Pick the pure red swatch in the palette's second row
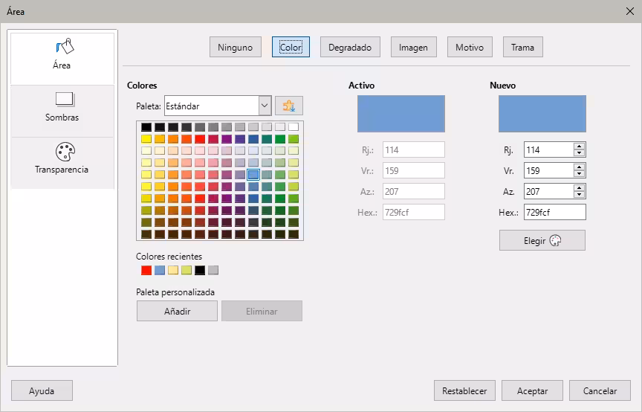Screen dimensions: 642x412 [x=200, y=139]
